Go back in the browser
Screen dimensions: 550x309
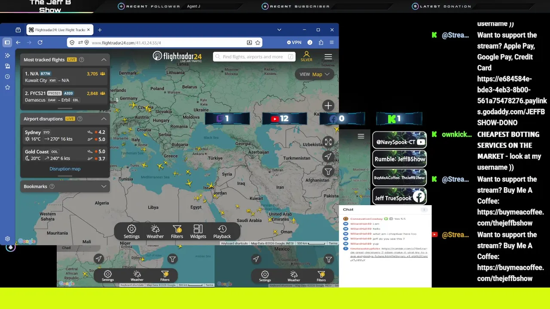[x=18, y=42]
